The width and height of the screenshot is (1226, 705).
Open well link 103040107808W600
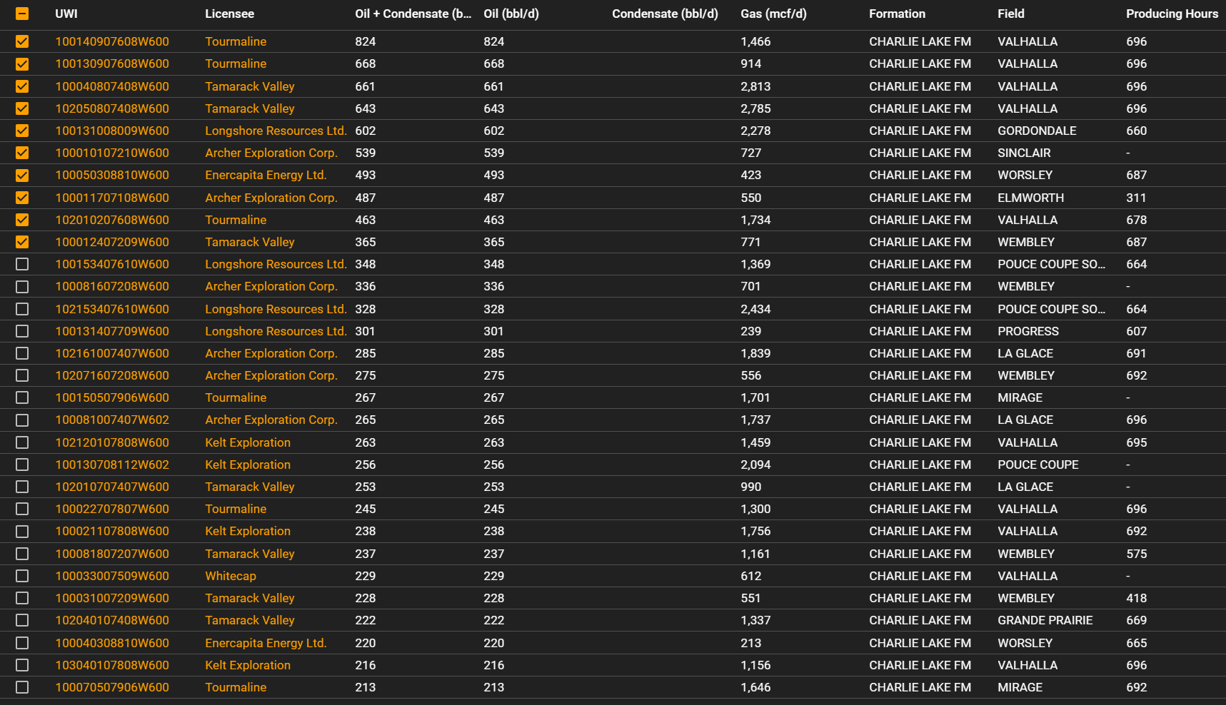click(112, 665)
